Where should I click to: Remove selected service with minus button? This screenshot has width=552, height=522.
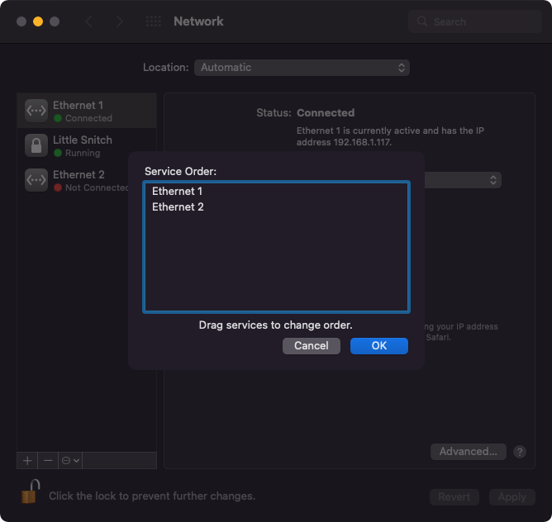(x=48, y=460)
